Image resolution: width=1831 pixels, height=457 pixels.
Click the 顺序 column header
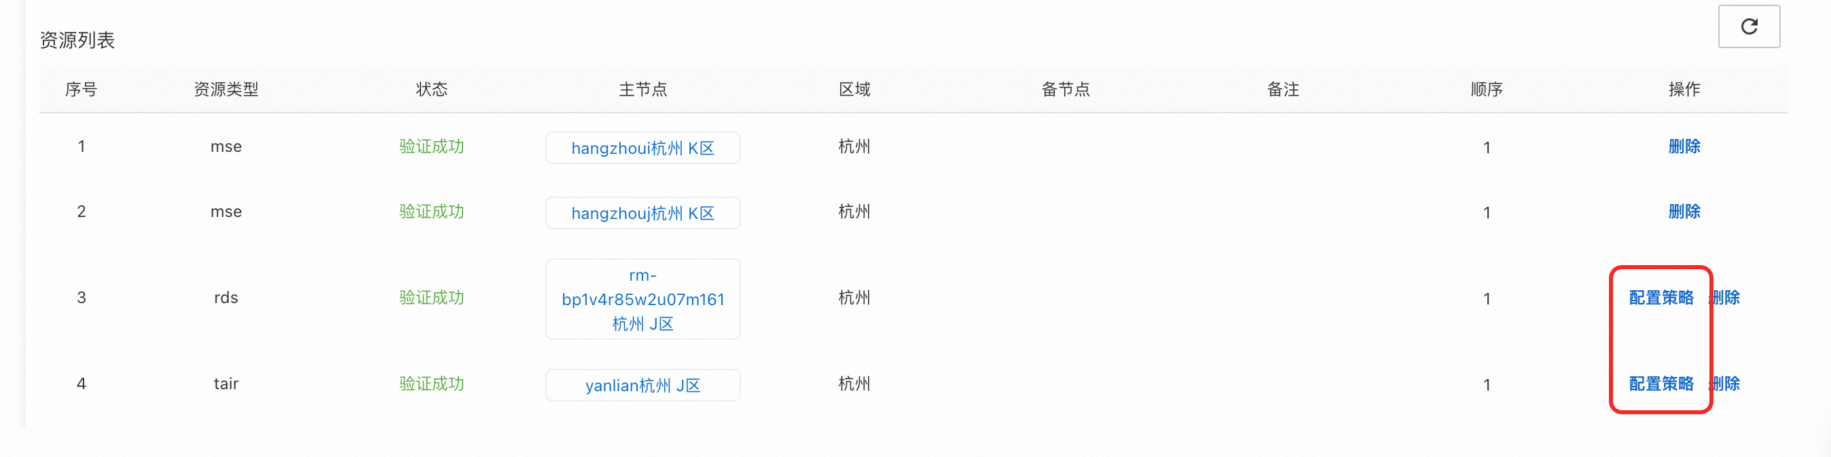tap(1486, 90)
